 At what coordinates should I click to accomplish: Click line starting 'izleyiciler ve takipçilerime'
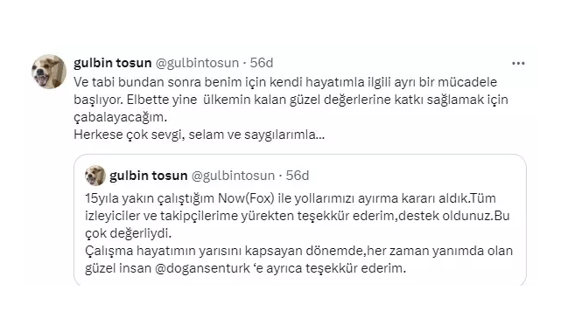[298, 216]
